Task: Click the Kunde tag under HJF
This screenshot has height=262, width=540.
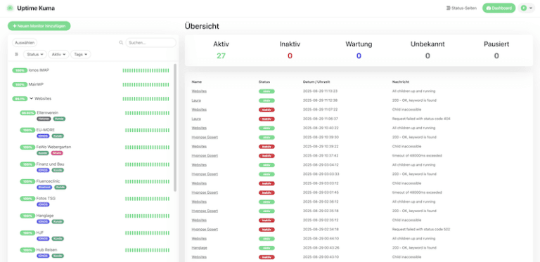Action: tap(58, 239)
